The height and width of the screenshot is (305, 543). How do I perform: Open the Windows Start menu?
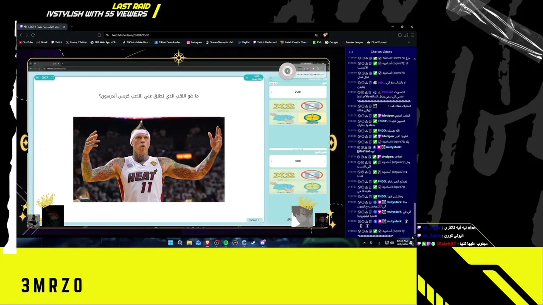tap(171, 243)
